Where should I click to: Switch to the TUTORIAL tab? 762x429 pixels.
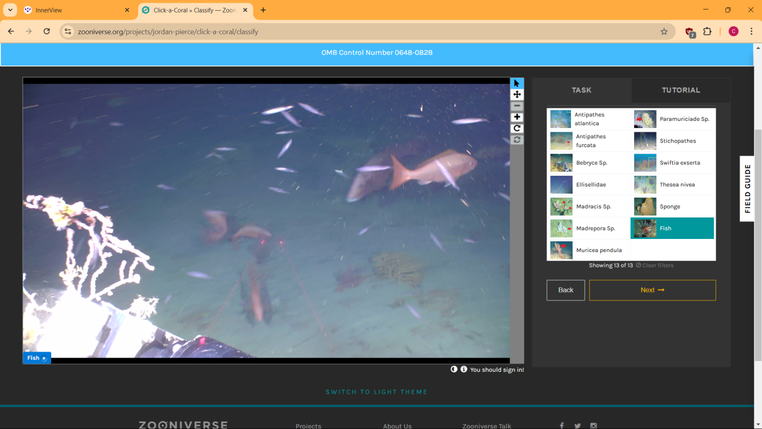pyautogui.click(x=681, y=90)
